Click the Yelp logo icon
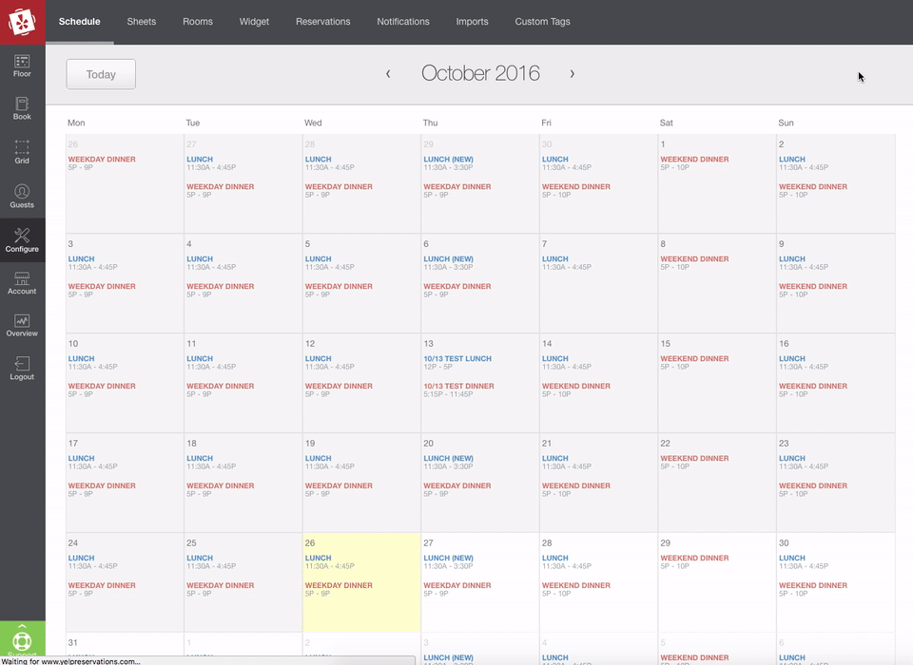The width and height of the screenshot is (913, 665). point(22,22)
